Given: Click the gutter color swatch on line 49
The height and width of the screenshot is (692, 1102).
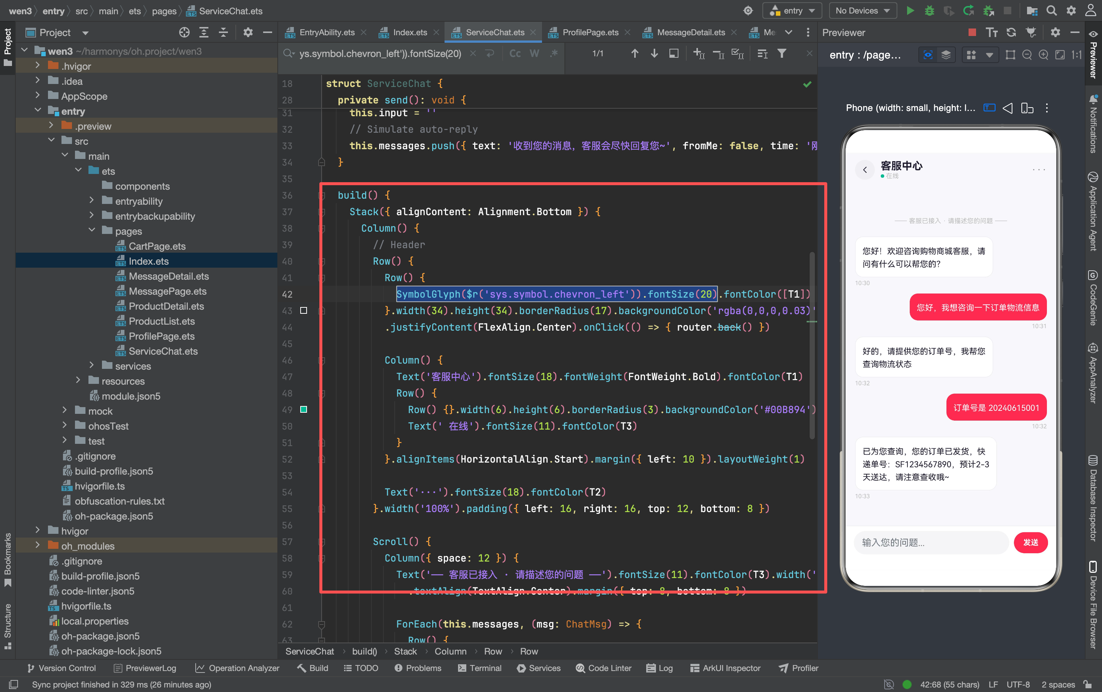Looking at the screenshot, I should pyautogui.click(x=303, y=409).
